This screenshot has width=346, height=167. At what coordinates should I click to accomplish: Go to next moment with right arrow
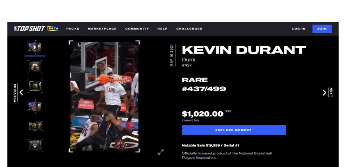point(324,93)
